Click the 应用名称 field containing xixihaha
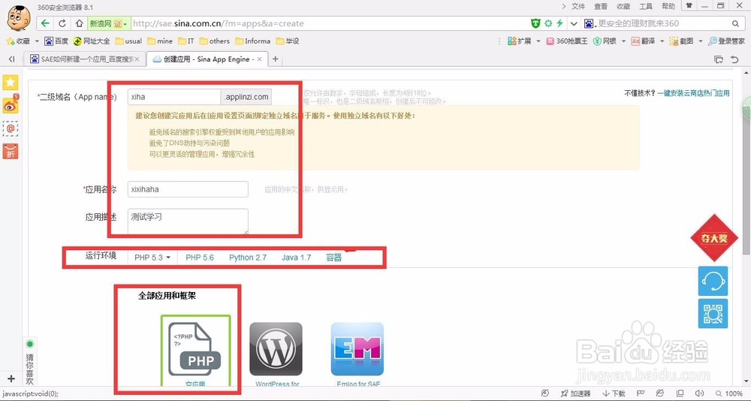Screen dimensions: 751x401 [188, 189]
